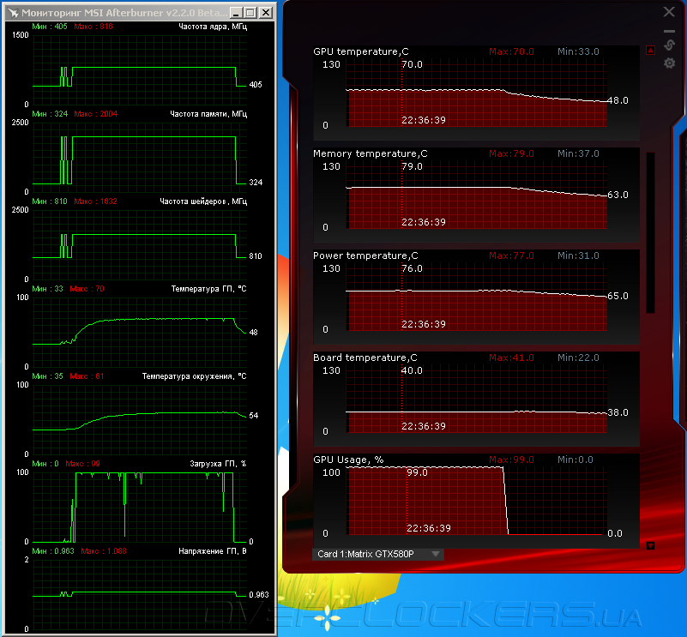Click the 'Напряжение ГП, В' label

213,551
